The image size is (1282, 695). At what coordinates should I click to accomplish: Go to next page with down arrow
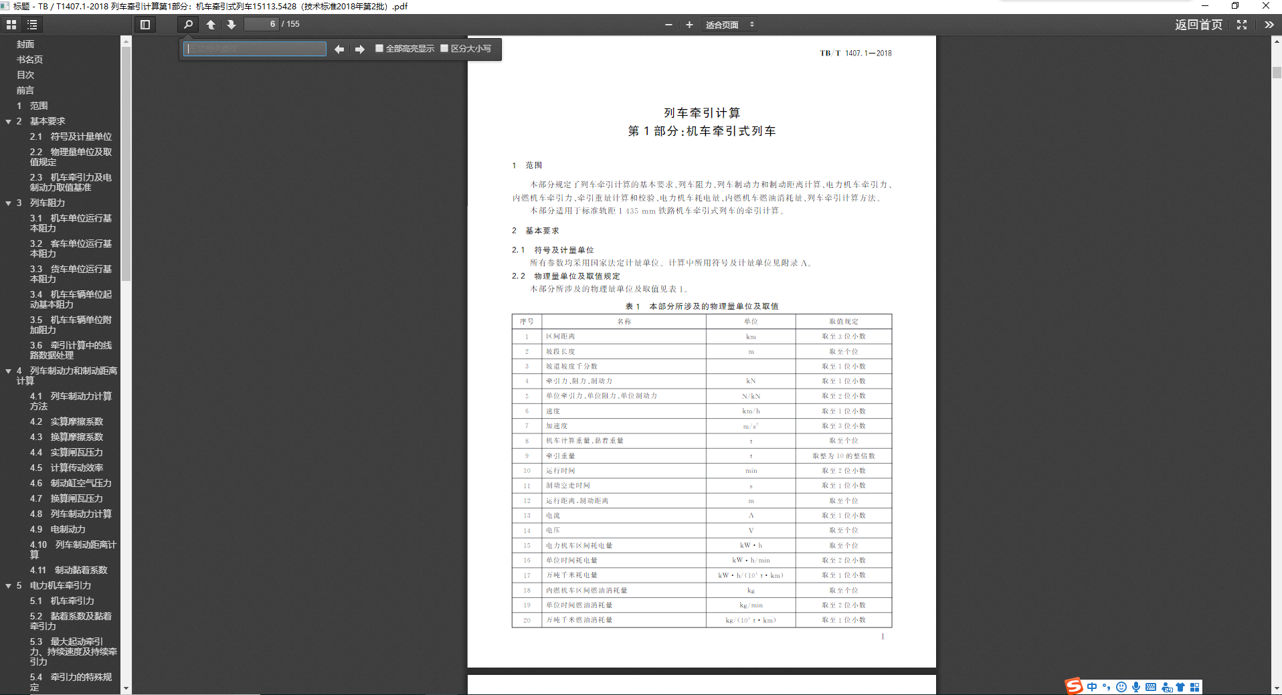pos(232,25)
